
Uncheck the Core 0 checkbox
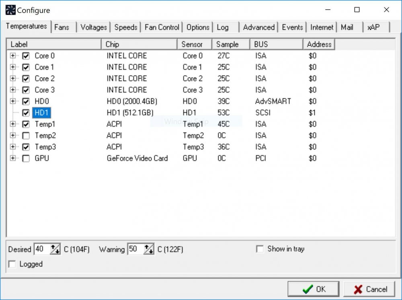click(x=26, y=56)
